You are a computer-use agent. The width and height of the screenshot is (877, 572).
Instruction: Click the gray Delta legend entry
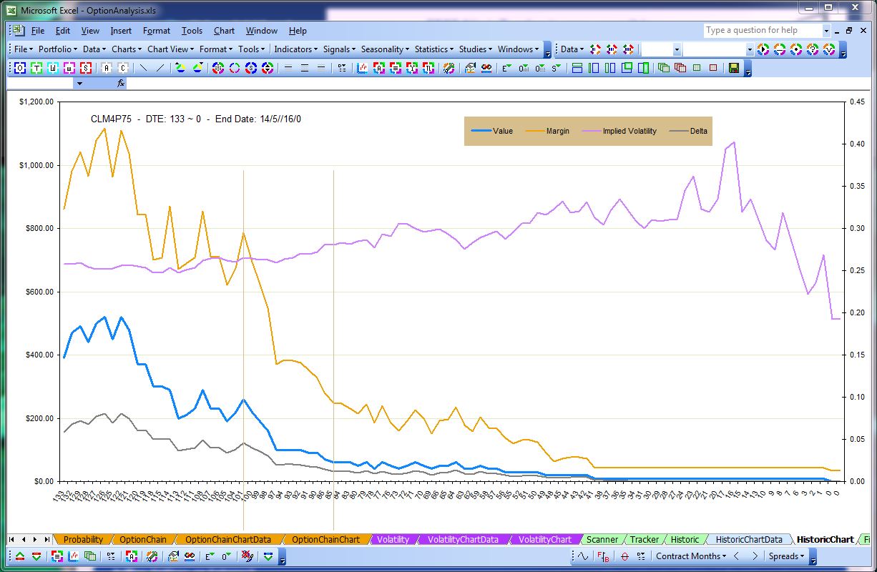(x=688, y=131)
